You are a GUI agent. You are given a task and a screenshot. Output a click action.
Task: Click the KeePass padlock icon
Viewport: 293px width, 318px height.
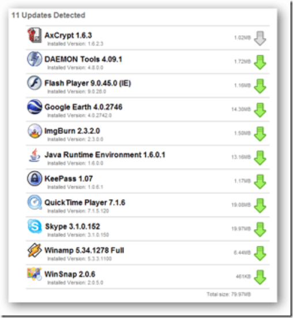35,178
